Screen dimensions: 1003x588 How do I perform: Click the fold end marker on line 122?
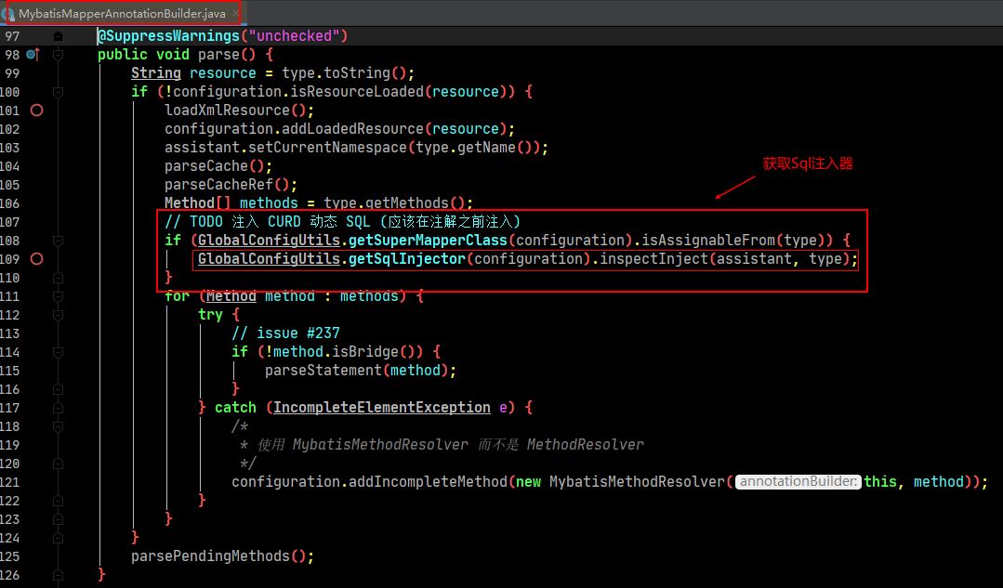click(59, 501)
